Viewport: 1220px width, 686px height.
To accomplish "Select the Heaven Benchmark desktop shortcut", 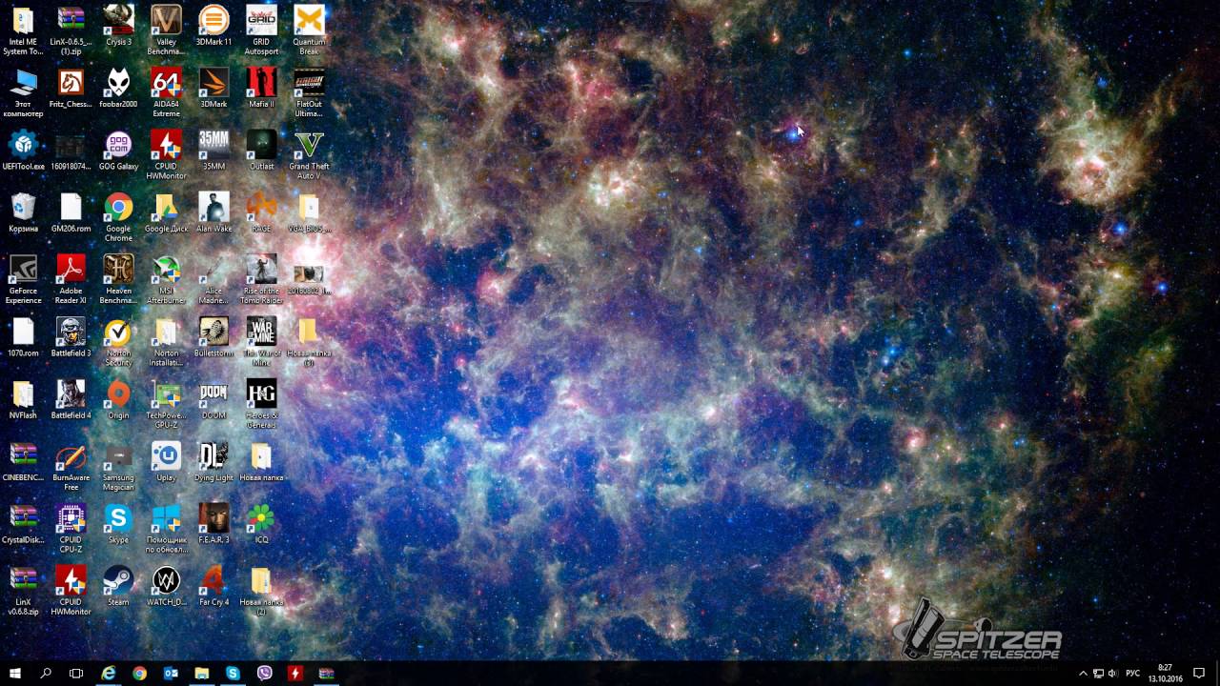I will point(118,279).
